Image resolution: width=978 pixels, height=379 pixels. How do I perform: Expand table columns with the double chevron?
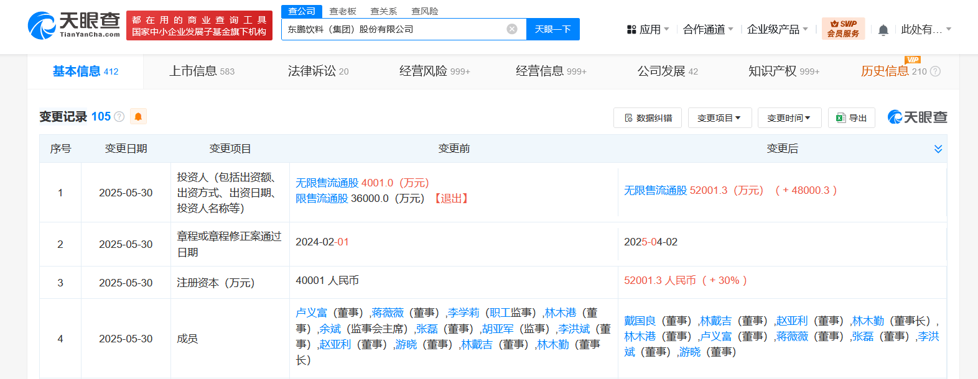[938, 149]
